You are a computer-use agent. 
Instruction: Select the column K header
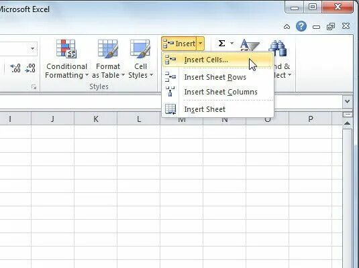pyautogui.click(x=96, y=119)
